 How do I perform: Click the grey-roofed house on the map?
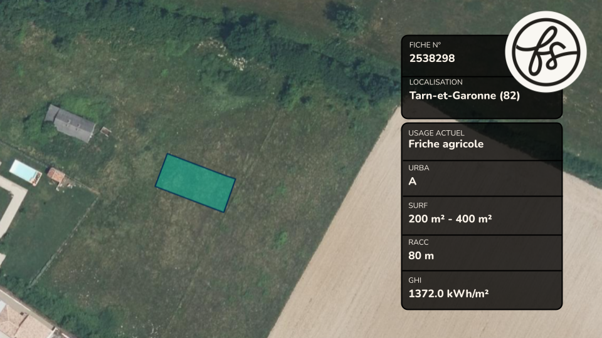pyautogui.click(x=70, y=123)
